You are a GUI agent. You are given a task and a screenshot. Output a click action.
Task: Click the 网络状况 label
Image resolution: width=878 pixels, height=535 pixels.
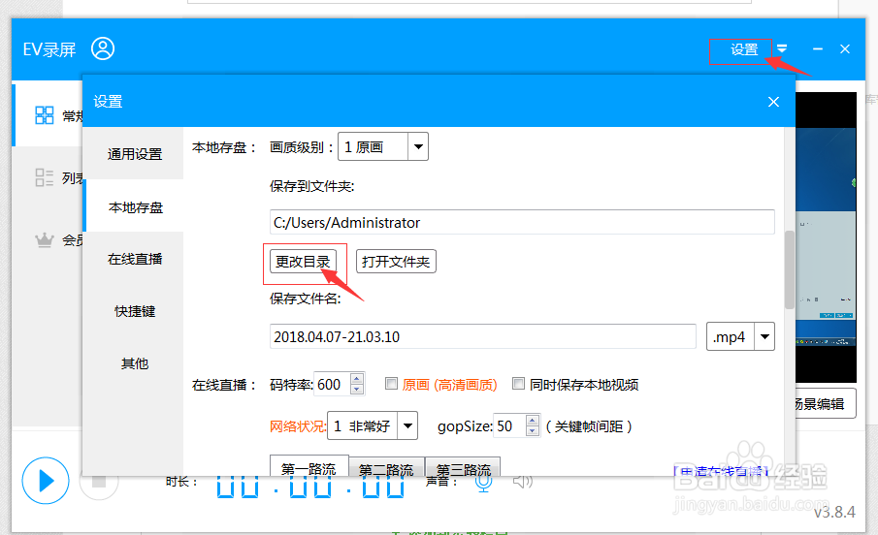click(x=297, y=426)
